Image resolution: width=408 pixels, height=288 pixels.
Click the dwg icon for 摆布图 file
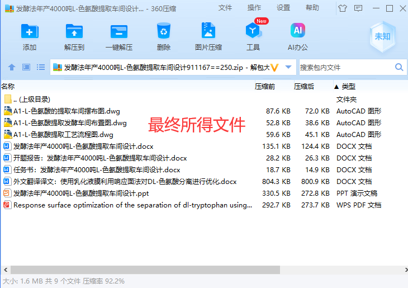tap(8, 111)
